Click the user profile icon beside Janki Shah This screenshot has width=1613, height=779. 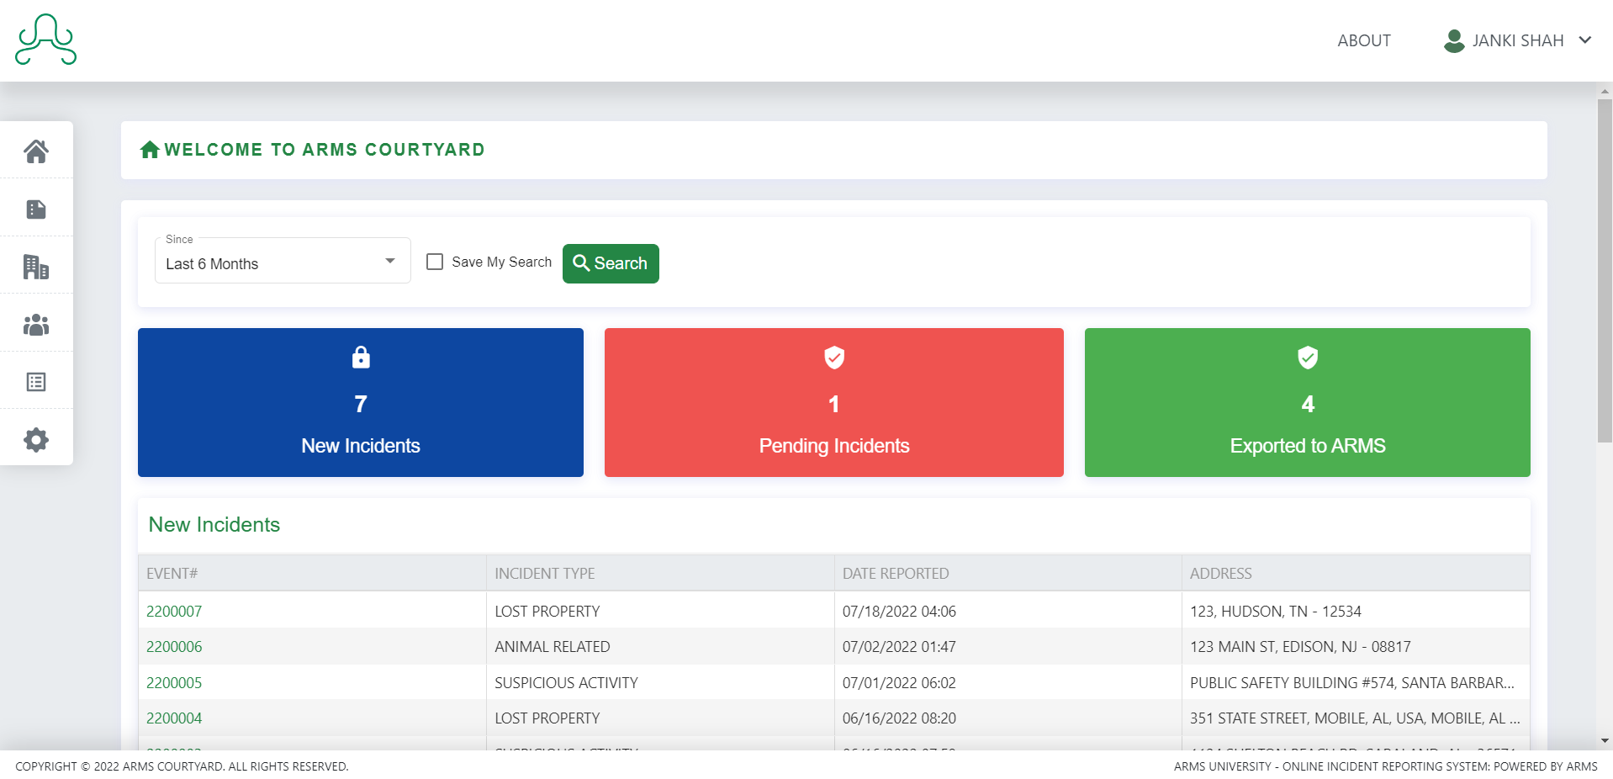coord(1452,40)
